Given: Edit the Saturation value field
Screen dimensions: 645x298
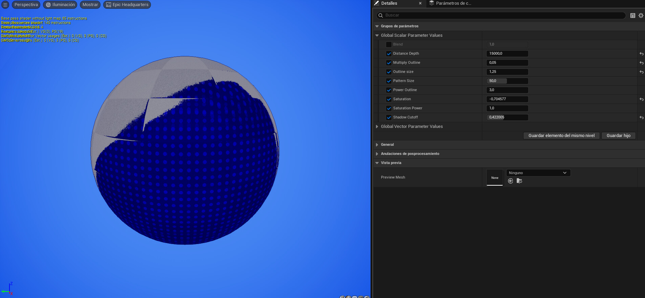Looking at the screenshot, I should tap(507, 99).
